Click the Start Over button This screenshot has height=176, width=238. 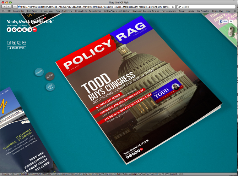(17, 48)
